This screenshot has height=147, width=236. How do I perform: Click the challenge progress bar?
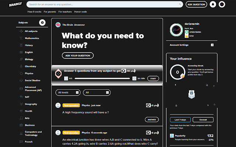[102, 78]
